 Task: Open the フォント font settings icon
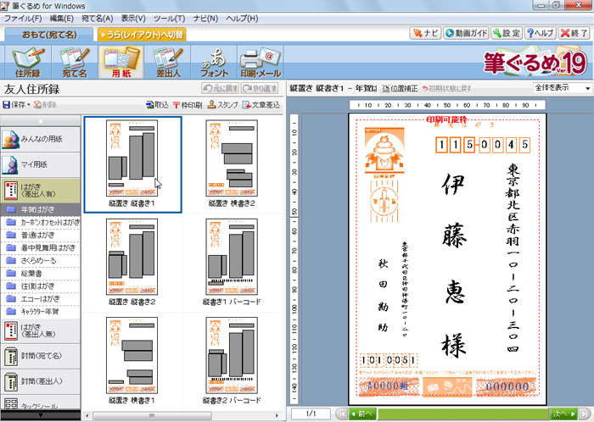pos(212,62)
